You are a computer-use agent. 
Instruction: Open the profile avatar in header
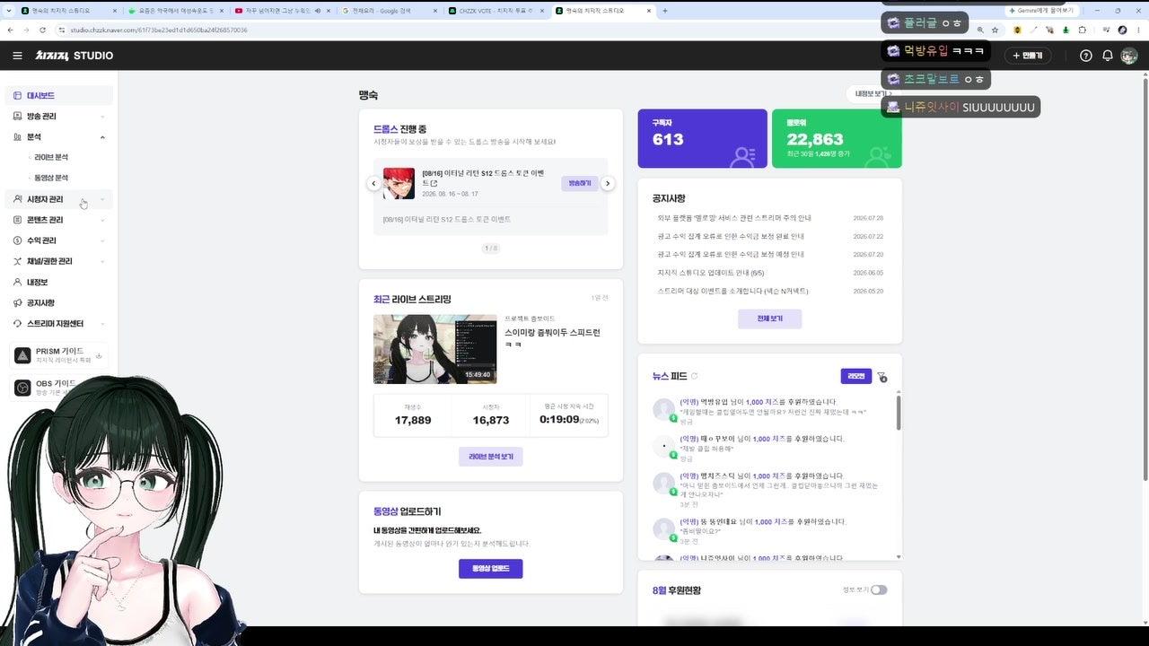[x=1129, y=56]
